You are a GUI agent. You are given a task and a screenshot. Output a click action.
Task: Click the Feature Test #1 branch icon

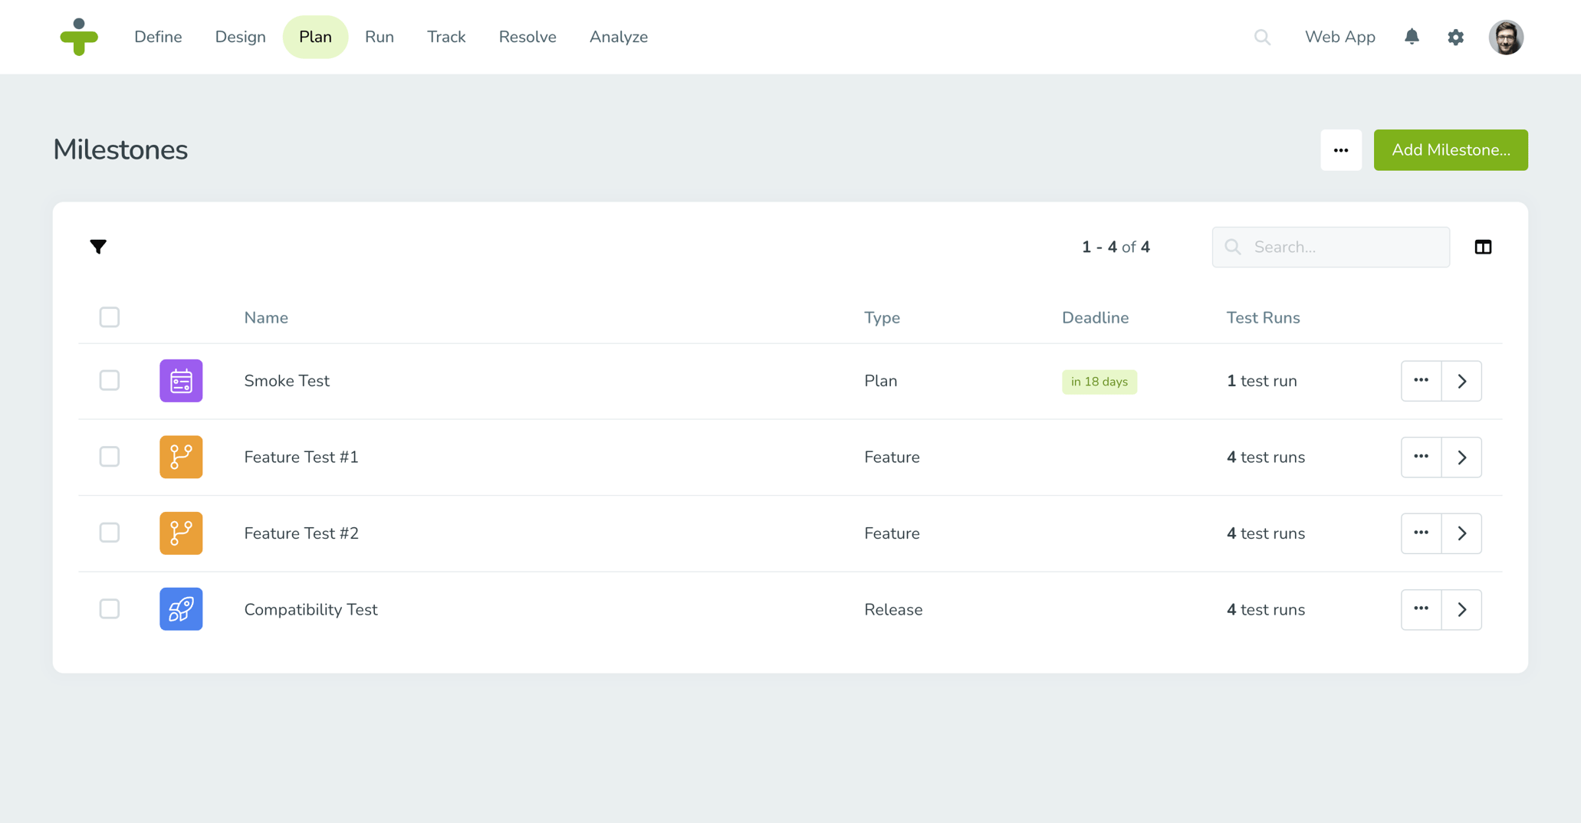point(181,457)
